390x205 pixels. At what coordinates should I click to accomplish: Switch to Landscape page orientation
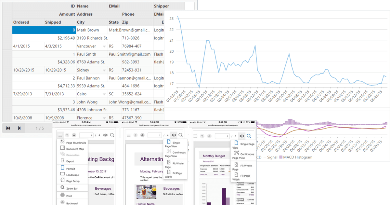pos(62,174)
